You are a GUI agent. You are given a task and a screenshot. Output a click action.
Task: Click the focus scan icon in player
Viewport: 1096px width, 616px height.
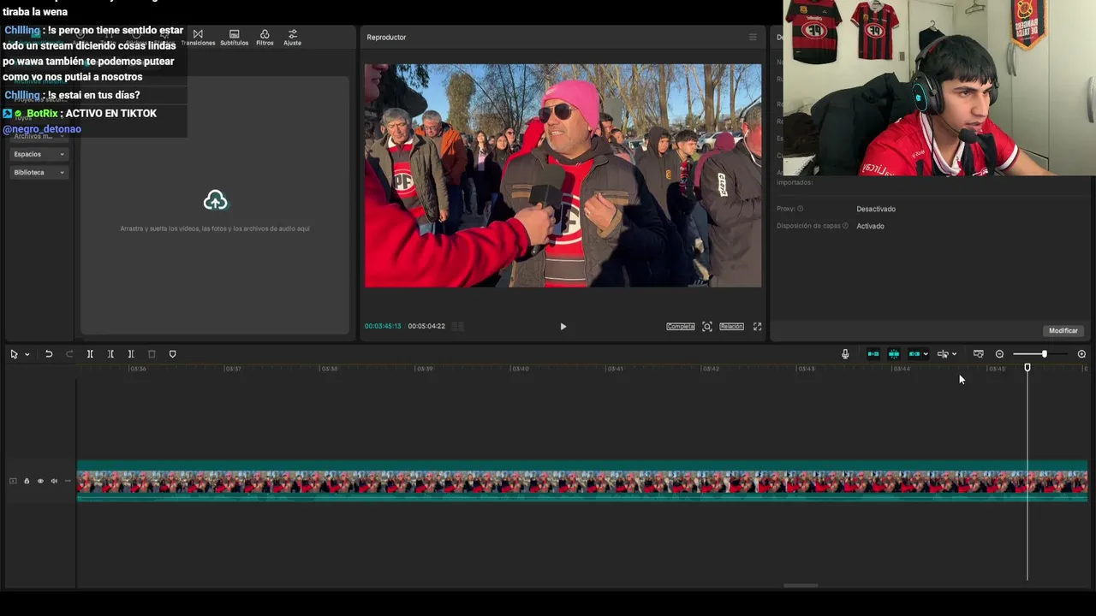click(x=707, y=327)
